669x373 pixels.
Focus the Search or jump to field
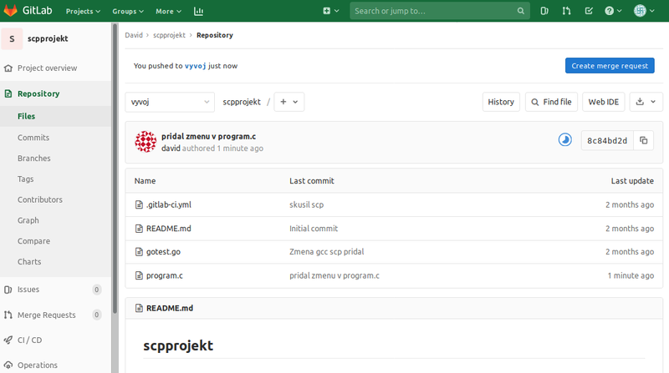440,11
